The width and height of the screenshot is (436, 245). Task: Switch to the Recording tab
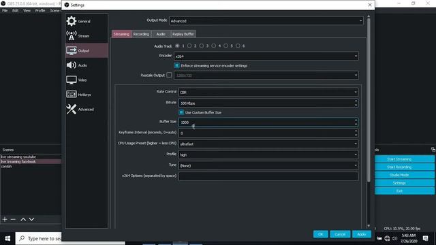click(141, 34)
